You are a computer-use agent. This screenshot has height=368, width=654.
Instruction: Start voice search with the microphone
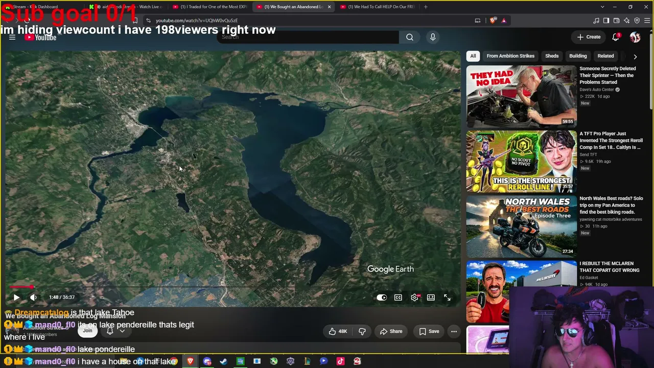[433, 37]
